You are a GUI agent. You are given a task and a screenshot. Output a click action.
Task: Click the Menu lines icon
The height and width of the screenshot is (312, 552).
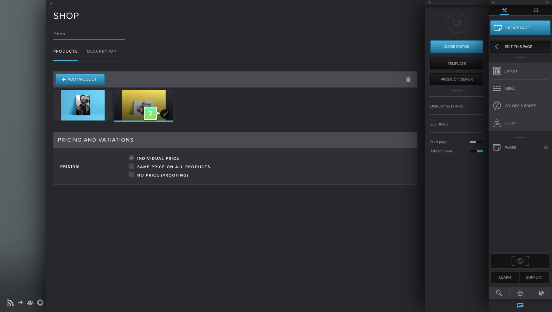(497, 88)
